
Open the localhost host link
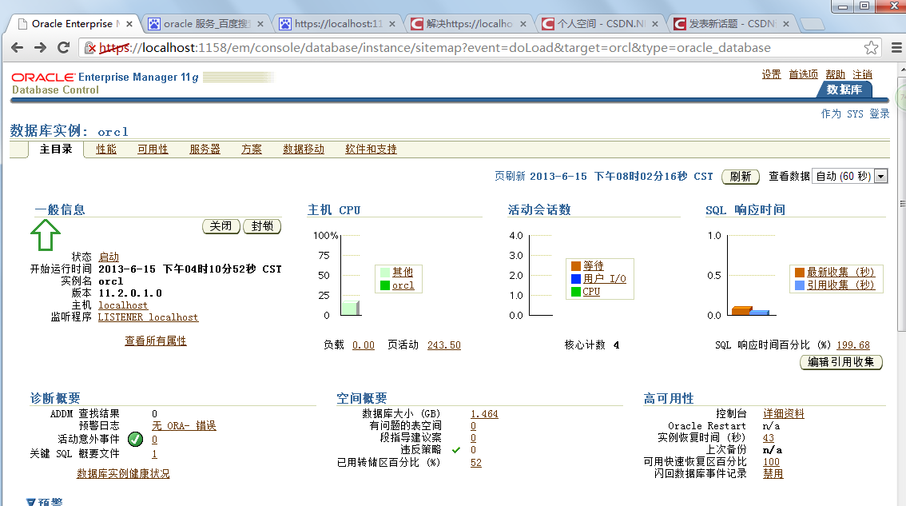coord(123,305)
